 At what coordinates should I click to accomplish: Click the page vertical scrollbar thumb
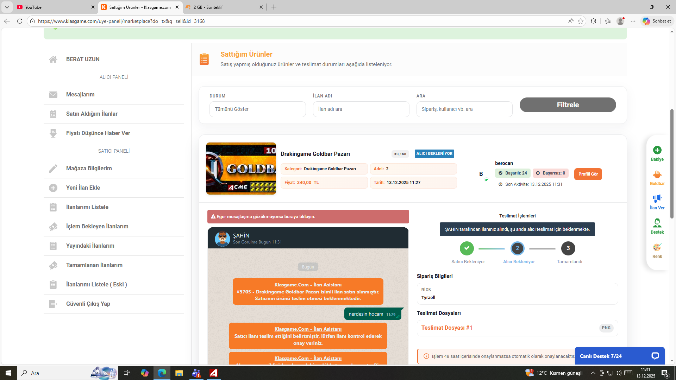pos(672,164)
